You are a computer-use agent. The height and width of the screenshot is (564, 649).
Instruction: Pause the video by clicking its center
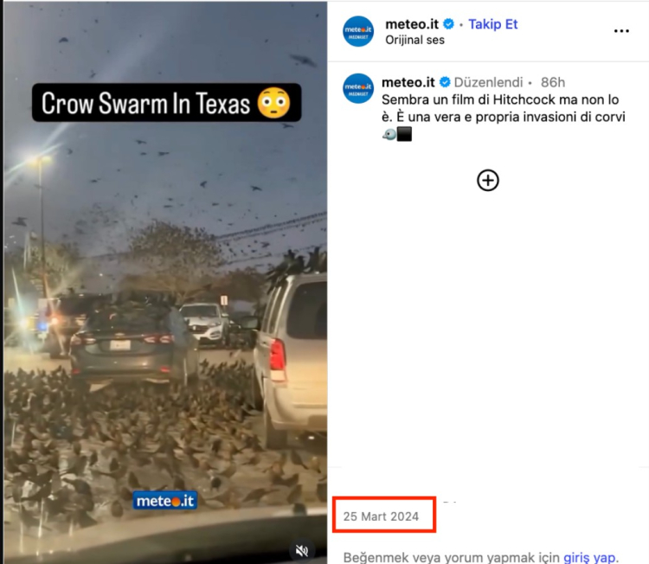point(165,282)
